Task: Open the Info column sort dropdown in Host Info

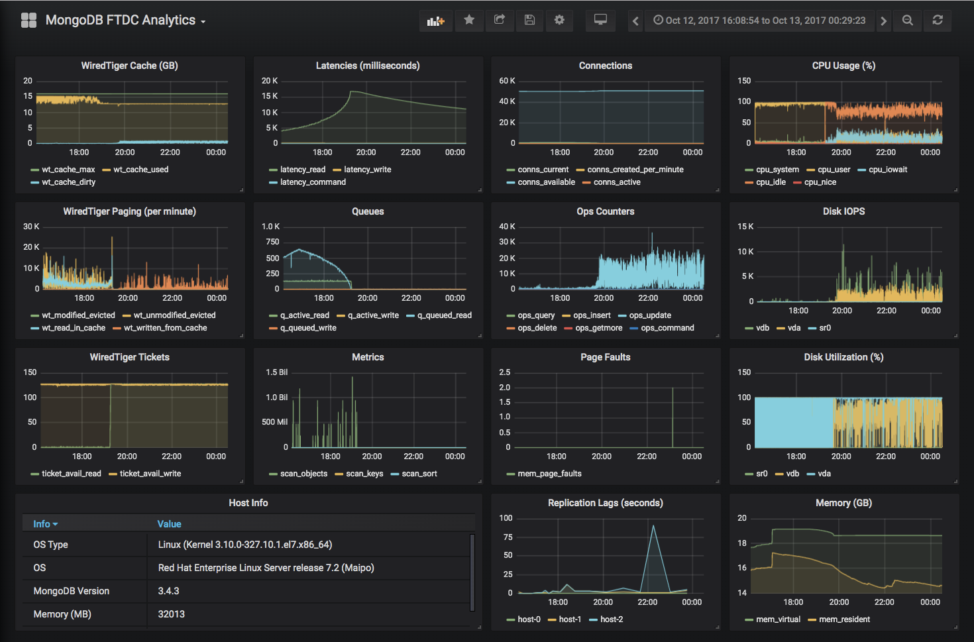Action: [44, 523]
